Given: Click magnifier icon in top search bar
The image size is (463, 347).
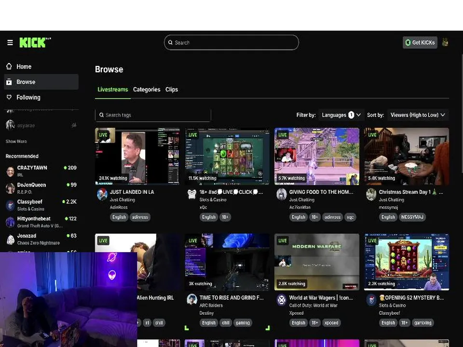Looking at the screenshot, I should click(170, 42).
